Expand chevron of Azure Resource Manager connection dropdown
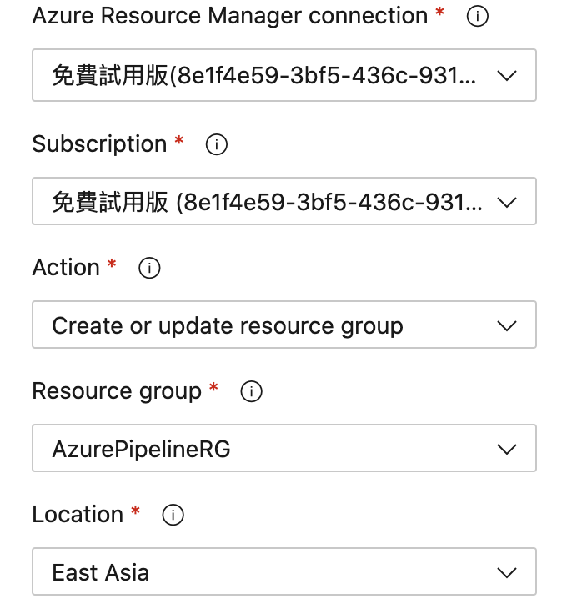This screenshot has width=562, height=614. tap(507, 76)
